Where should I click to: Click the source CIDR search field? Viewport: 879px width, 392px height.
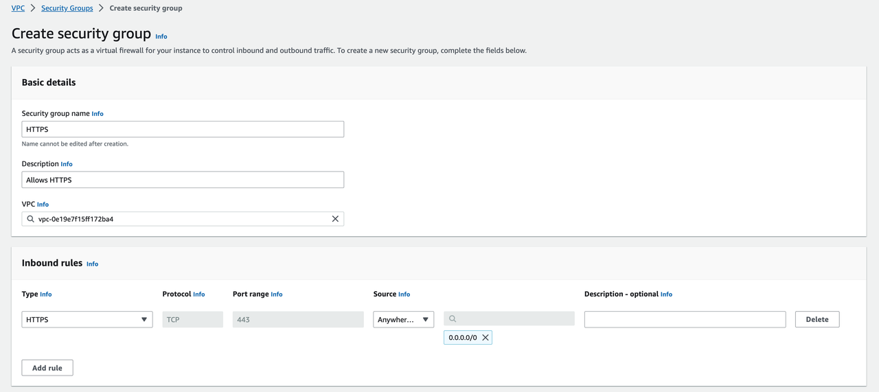(510, 319)
